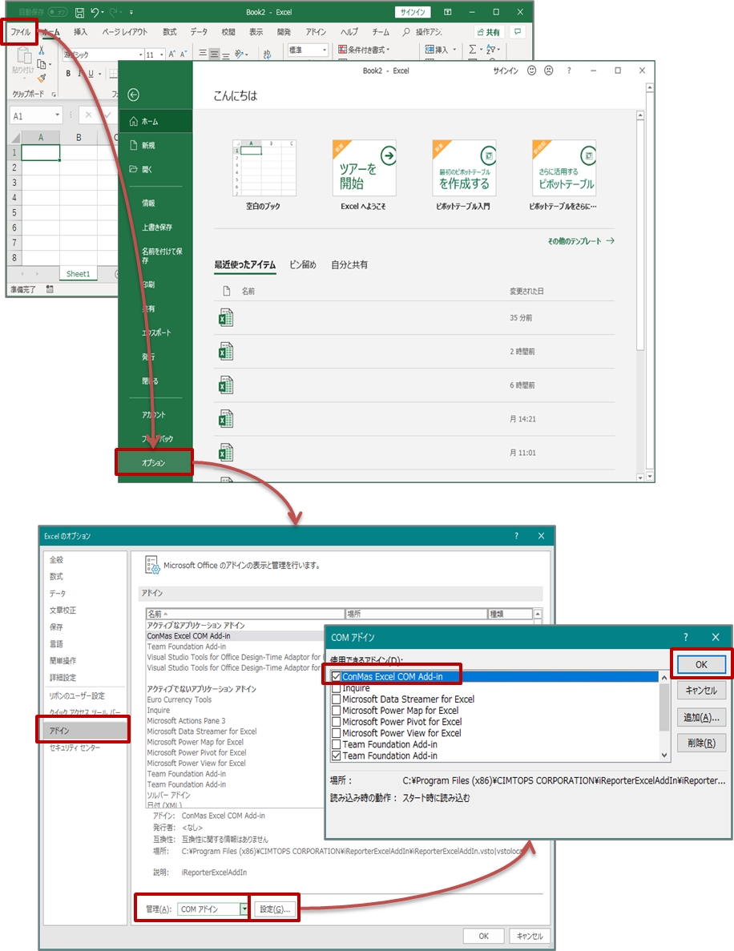Click the Bold B formatting icon
This screenshot has width=734, height=951.
coord(68,74)
